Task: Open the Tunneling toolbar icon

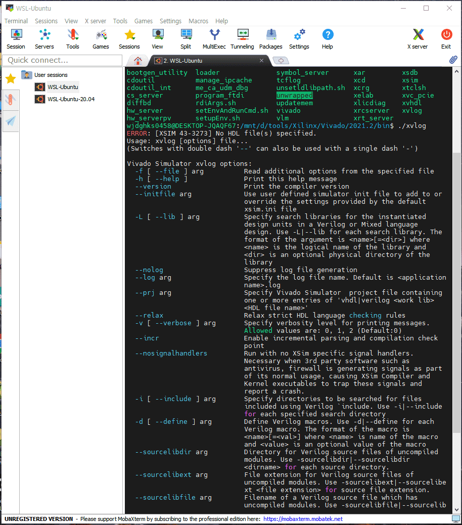Action: click(242, 39)
